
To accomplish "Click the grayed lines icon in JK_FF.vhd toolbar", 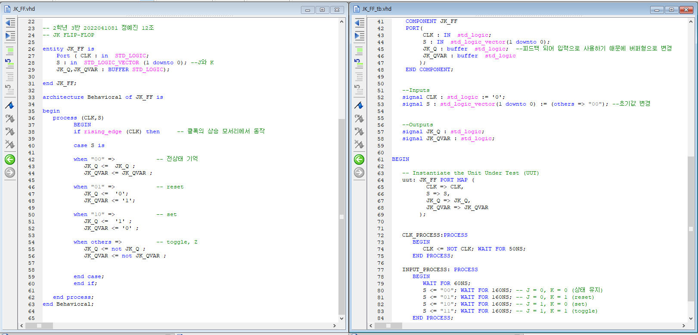I will 10,77.
